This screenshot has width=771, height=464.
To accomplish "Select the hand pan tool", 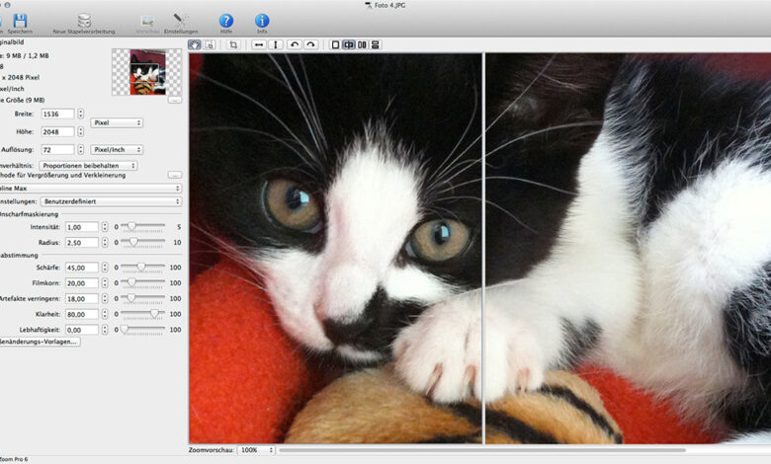I will [195, 44].
